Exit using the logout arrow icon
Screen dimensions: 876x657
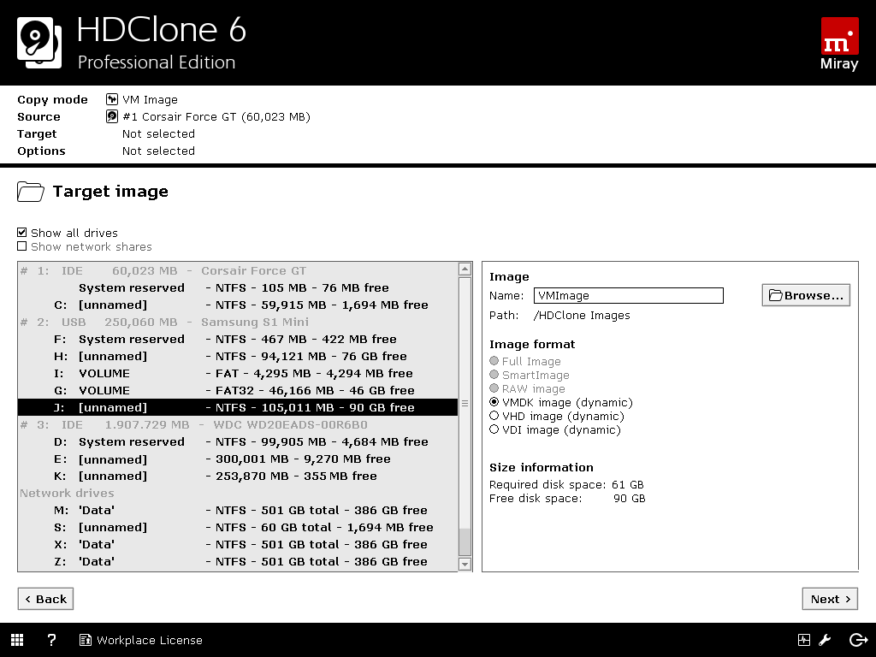pos(858,640)
